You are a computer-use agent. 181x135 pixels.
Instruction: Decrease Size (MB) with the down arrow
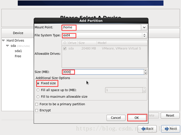146,73
